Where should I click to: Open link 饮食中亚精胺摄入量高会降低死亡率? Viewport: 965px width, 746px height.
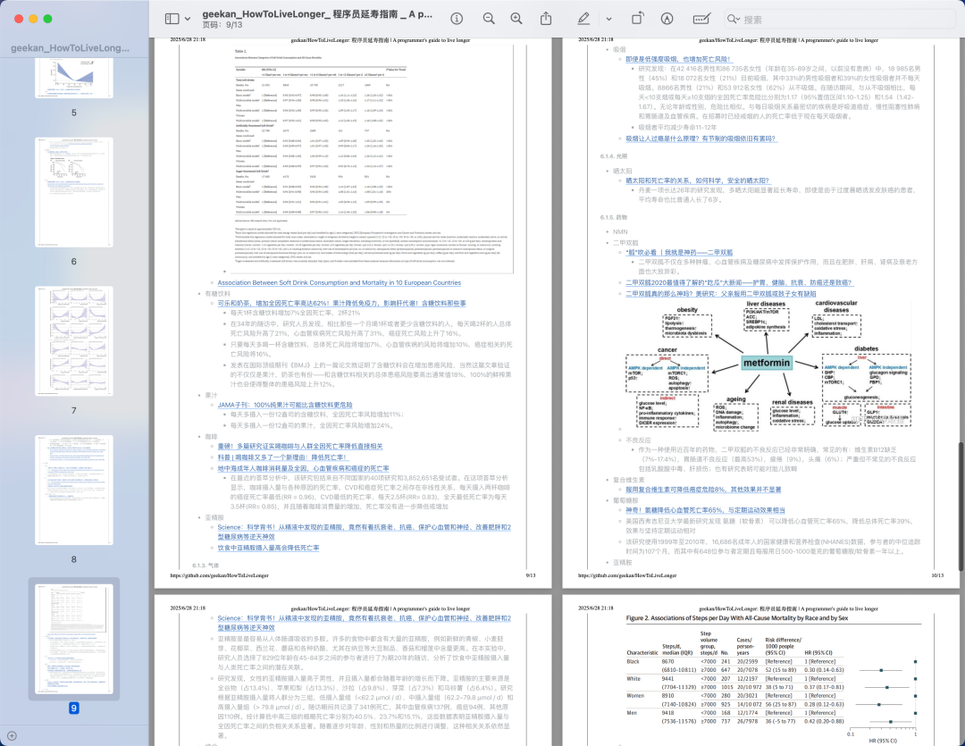268,547
